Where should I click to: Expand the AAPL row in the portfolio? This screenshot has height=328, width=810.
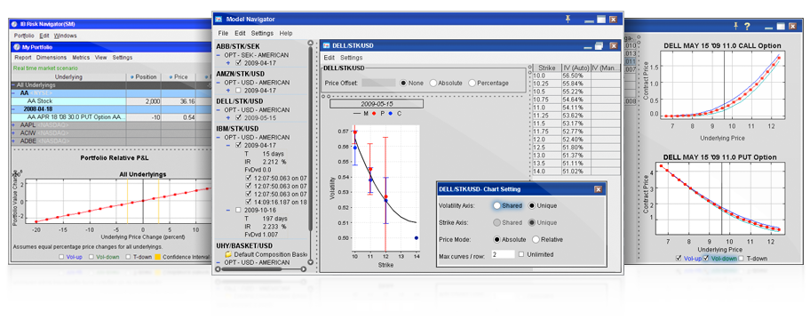14,125
